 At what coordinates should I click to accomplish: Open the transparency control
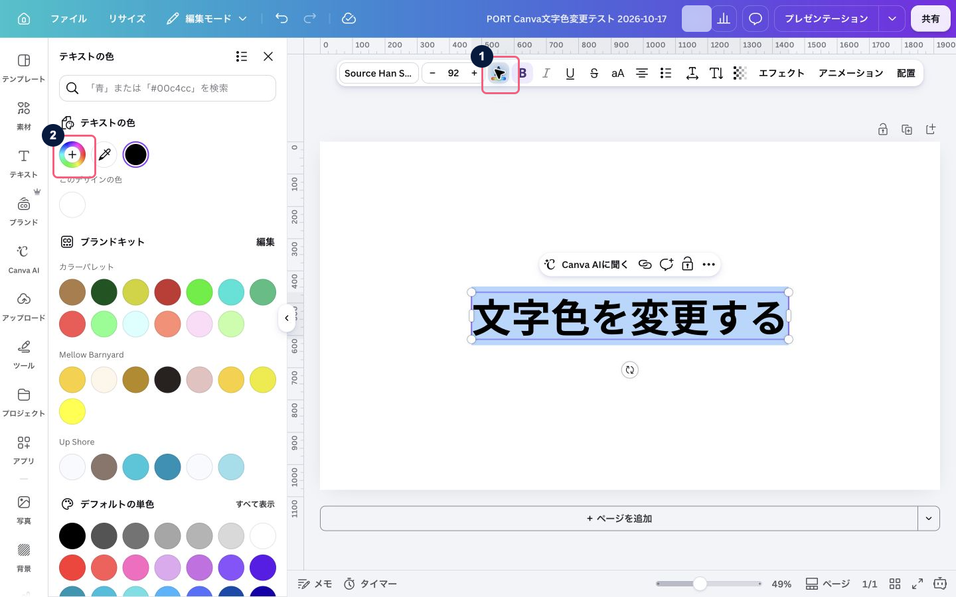(x=740, y=73)
